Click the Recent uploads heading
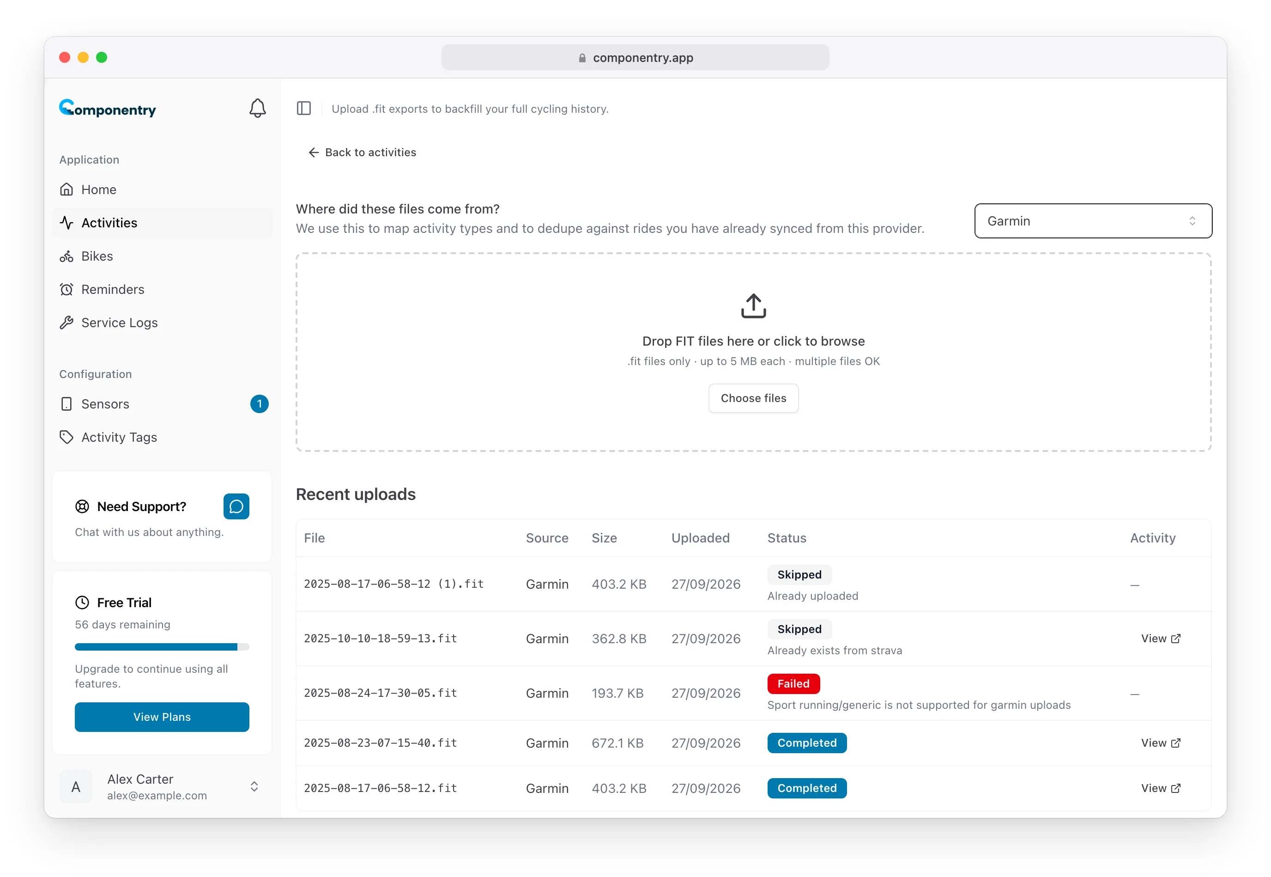The width and height of the screenshot is (1271, 877). [x=356, y=494]
